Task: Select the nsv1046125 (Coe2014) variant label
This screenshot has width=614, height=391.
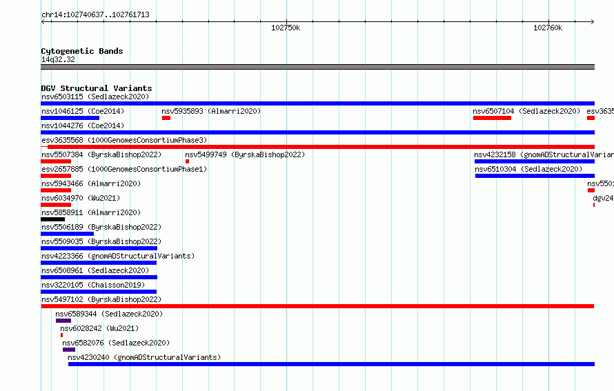Action: [x=83, y=111]
